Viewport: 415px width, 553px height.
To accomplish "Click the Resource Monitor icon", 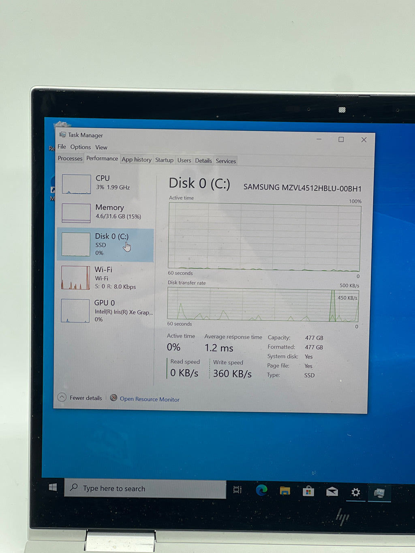I will pos(114,398).
